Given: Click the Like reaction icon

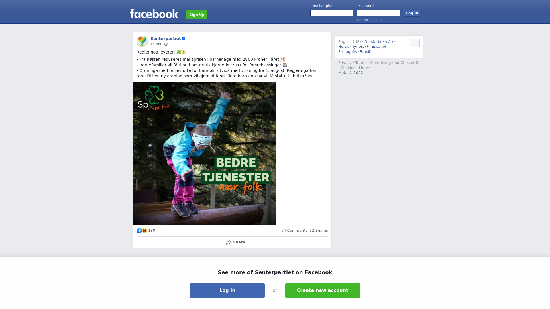Looking at the screenshot, I should pyautogui.click(x=139, y=231).
